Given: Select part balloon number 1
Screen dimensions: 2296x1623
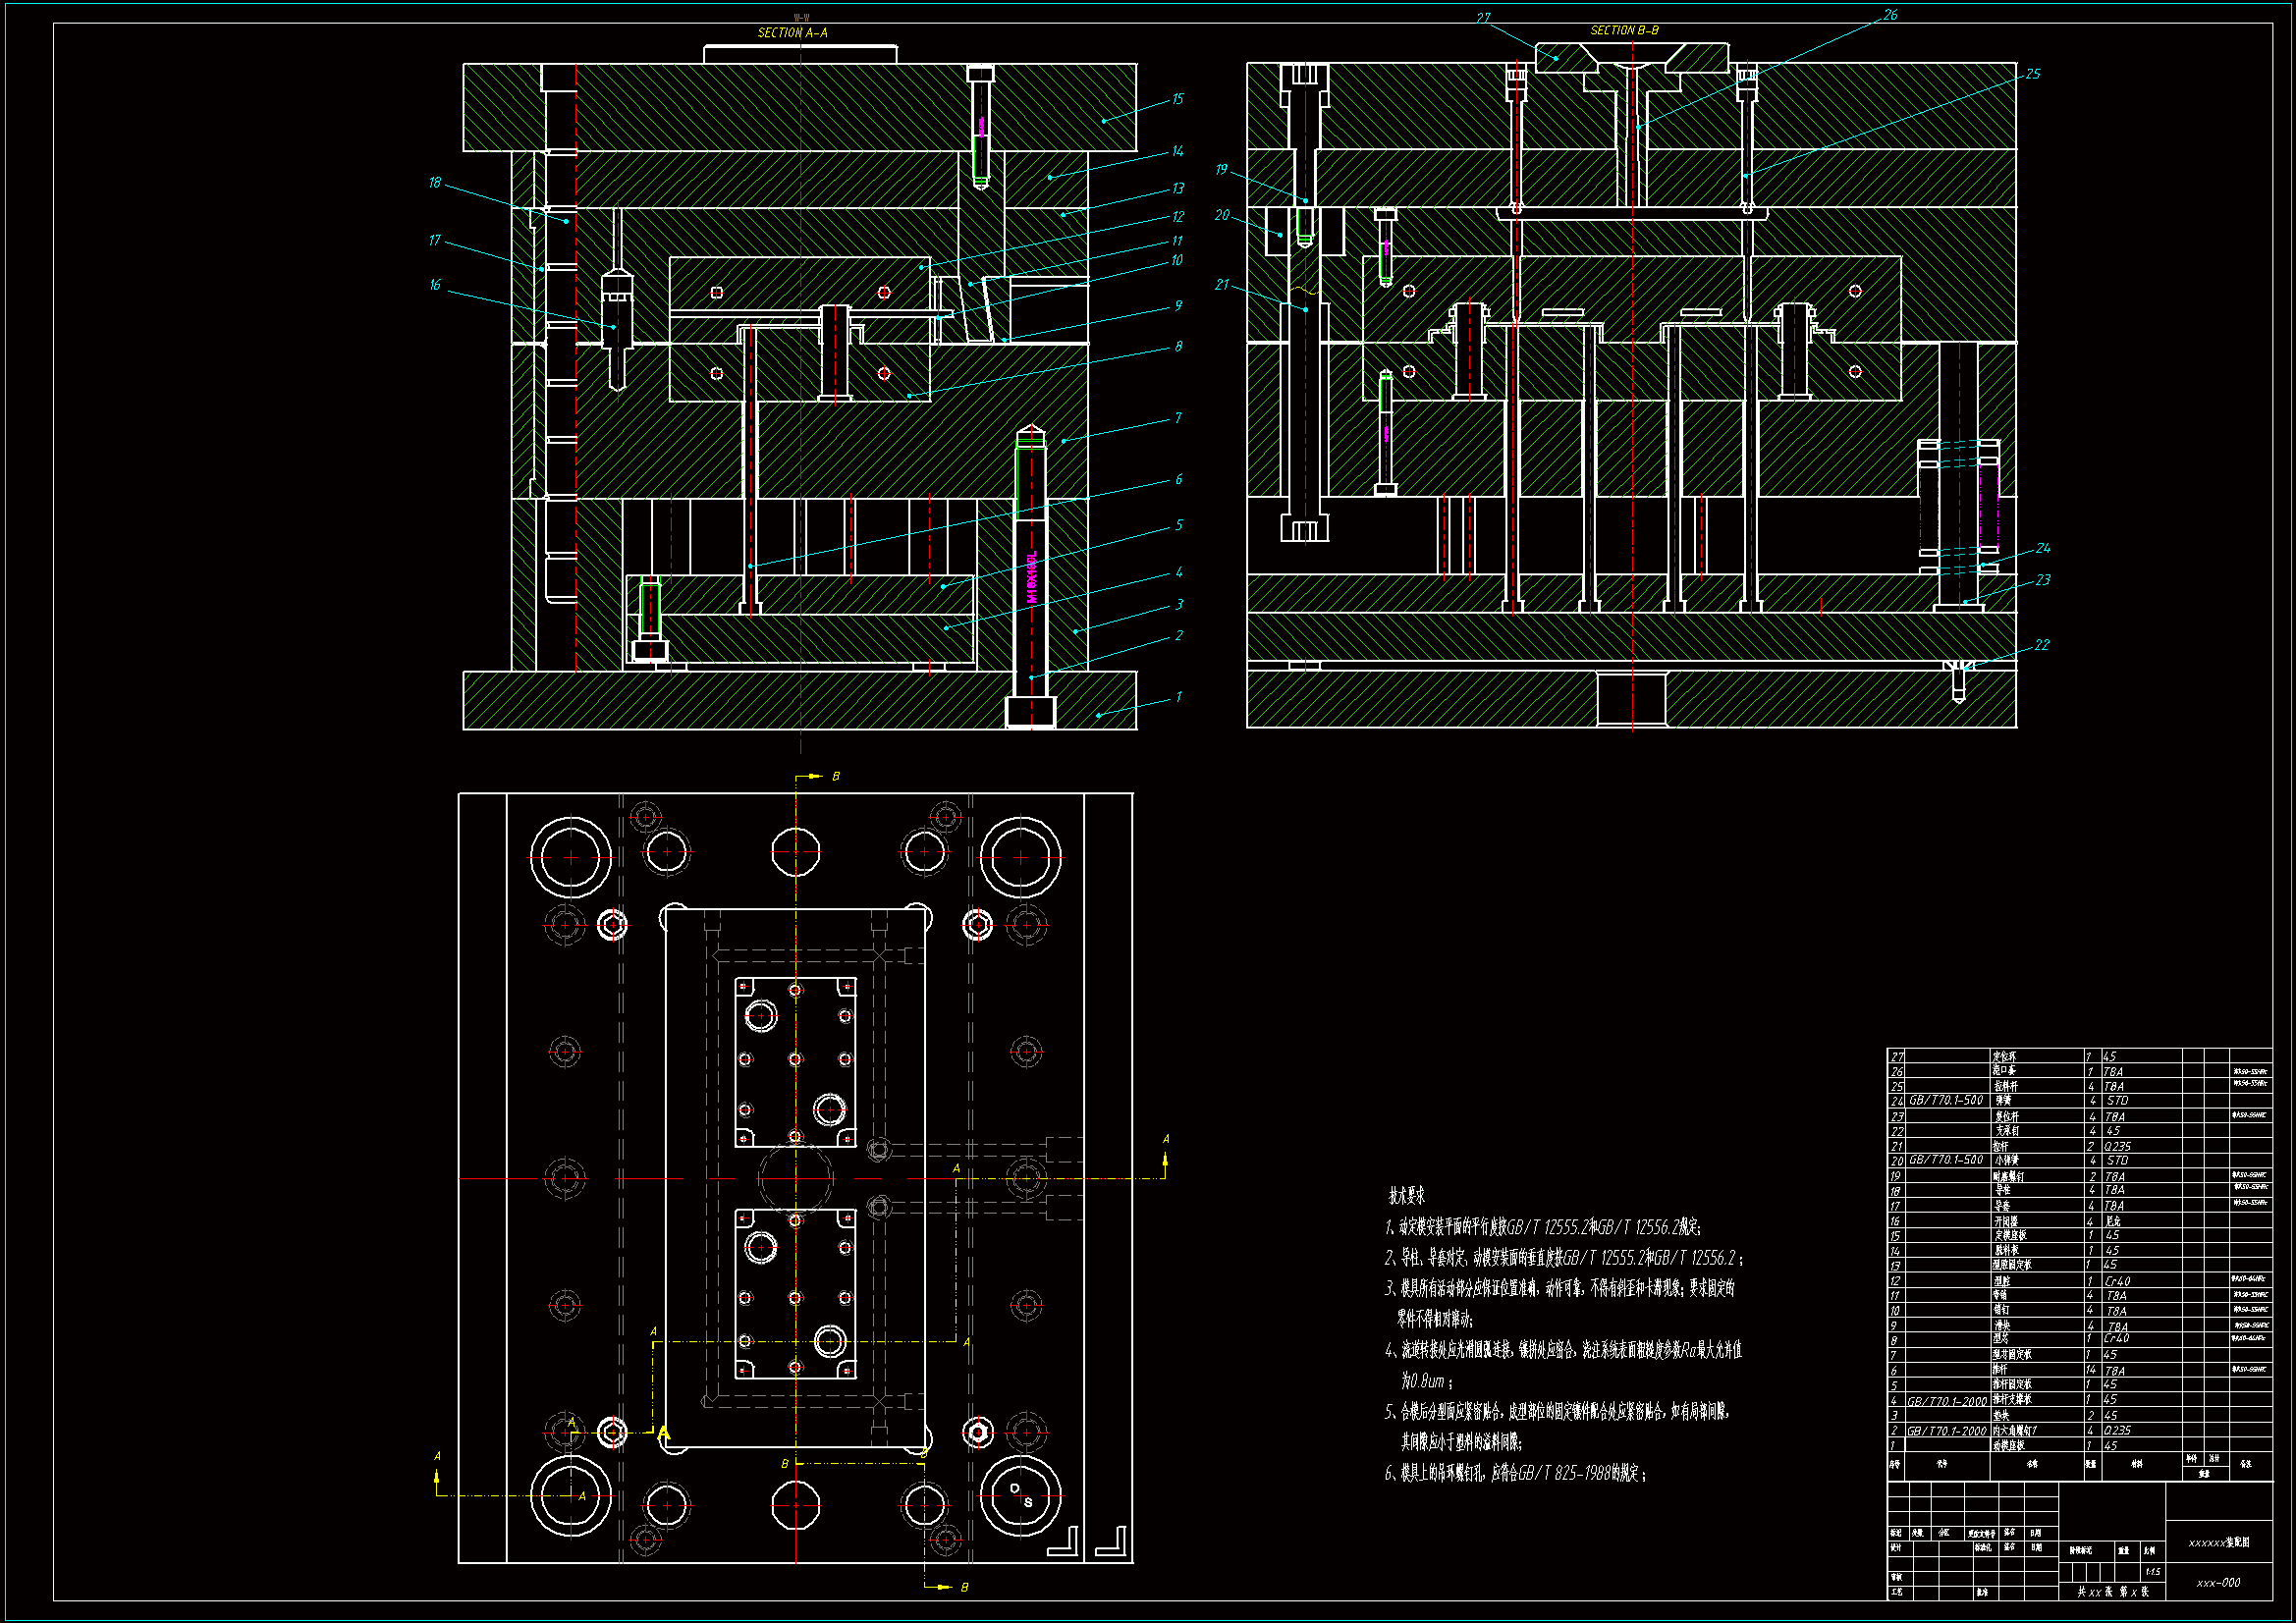Looking at the screenshot, I should coord(1178,697).
